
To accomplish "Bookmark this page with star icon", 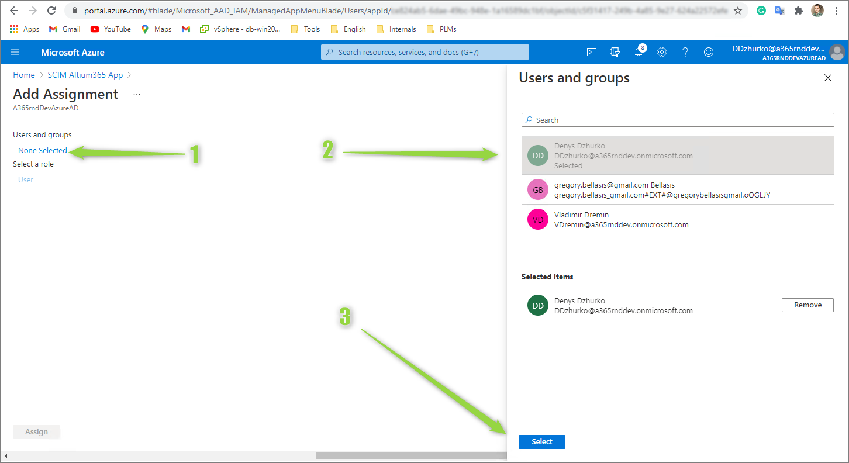I will pyautogui.click(x=738, y=11).
